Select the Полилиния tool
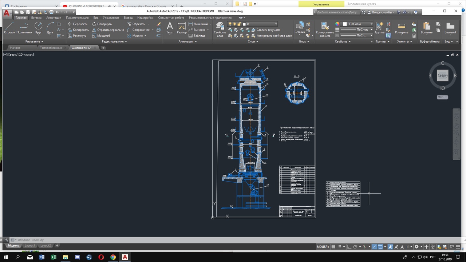 (24, 28)
